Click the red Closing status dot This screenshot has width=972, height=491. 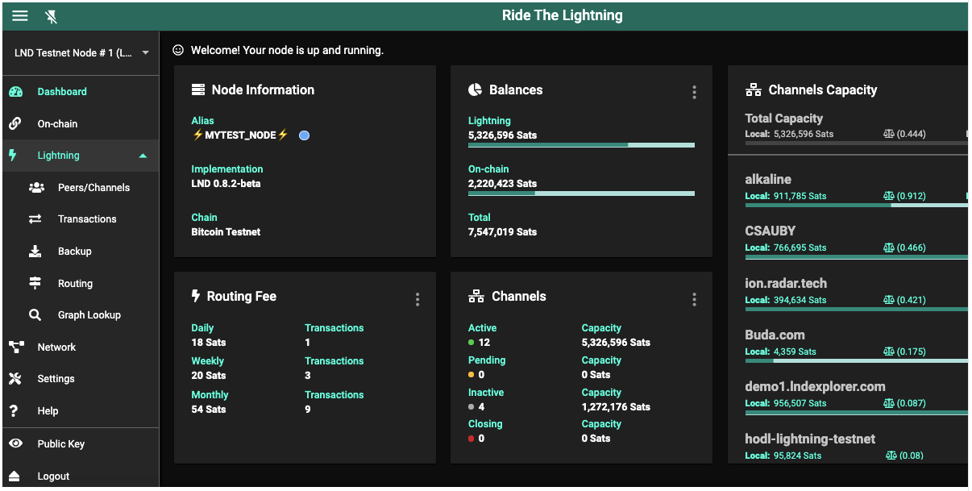(x=471, y=439)
